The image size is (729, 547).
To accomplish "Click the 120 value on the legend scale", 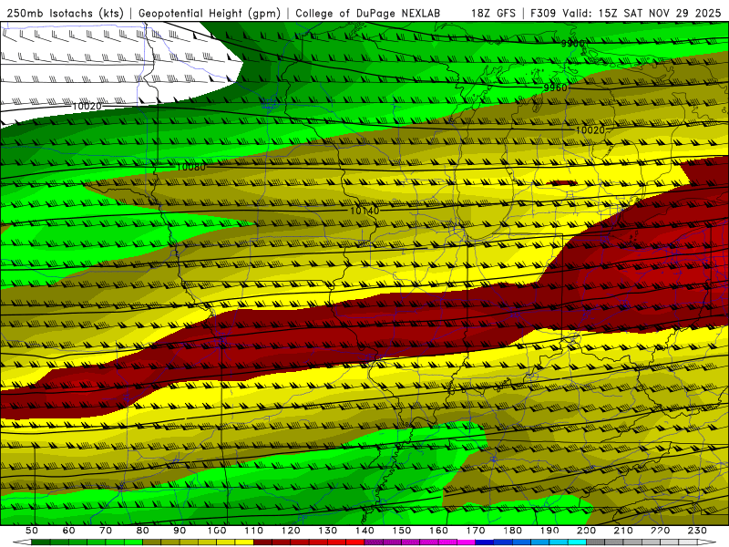I will 291,531.
